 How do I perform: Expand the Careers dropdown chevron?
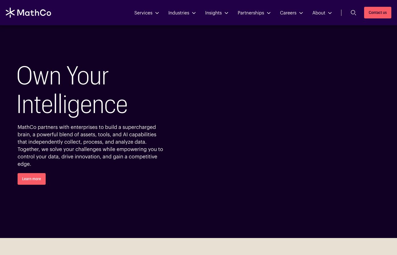301,13
